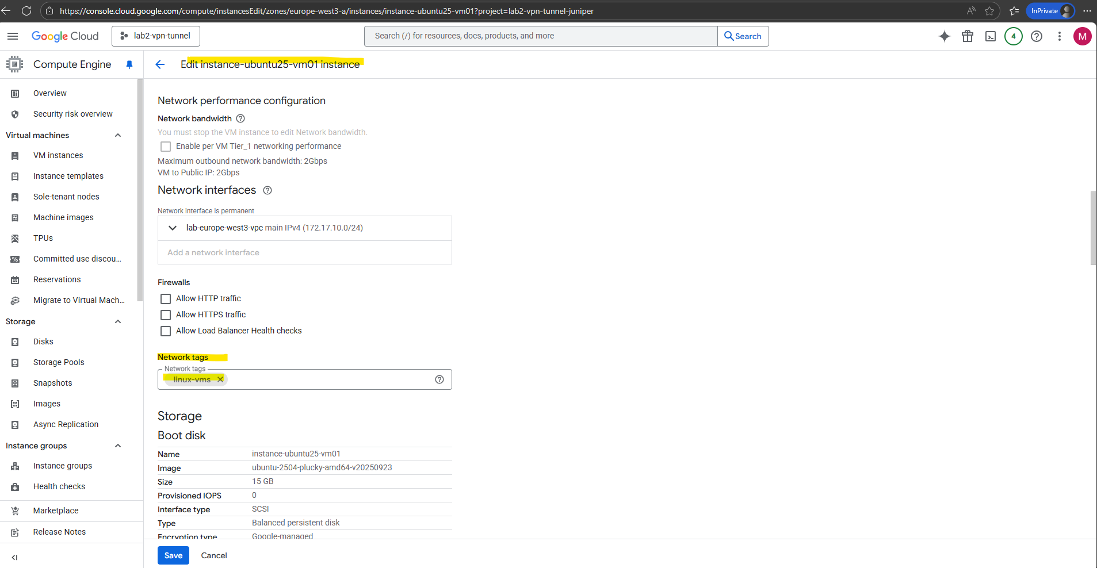Enable Allow Load Balancer Health checks

pos(166,331)
